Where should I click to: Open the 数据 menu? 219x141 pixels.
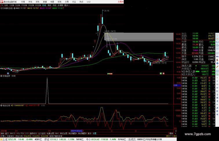tap(45, 2)
